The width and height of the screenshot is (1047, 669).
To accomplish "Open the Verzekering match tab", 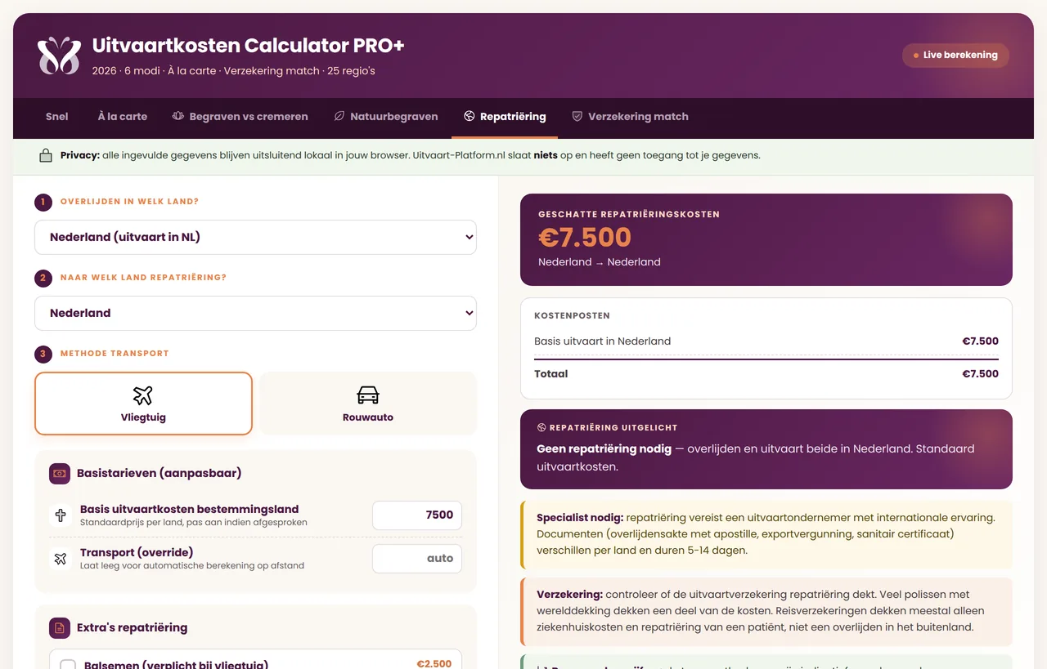I will point(630,117).
